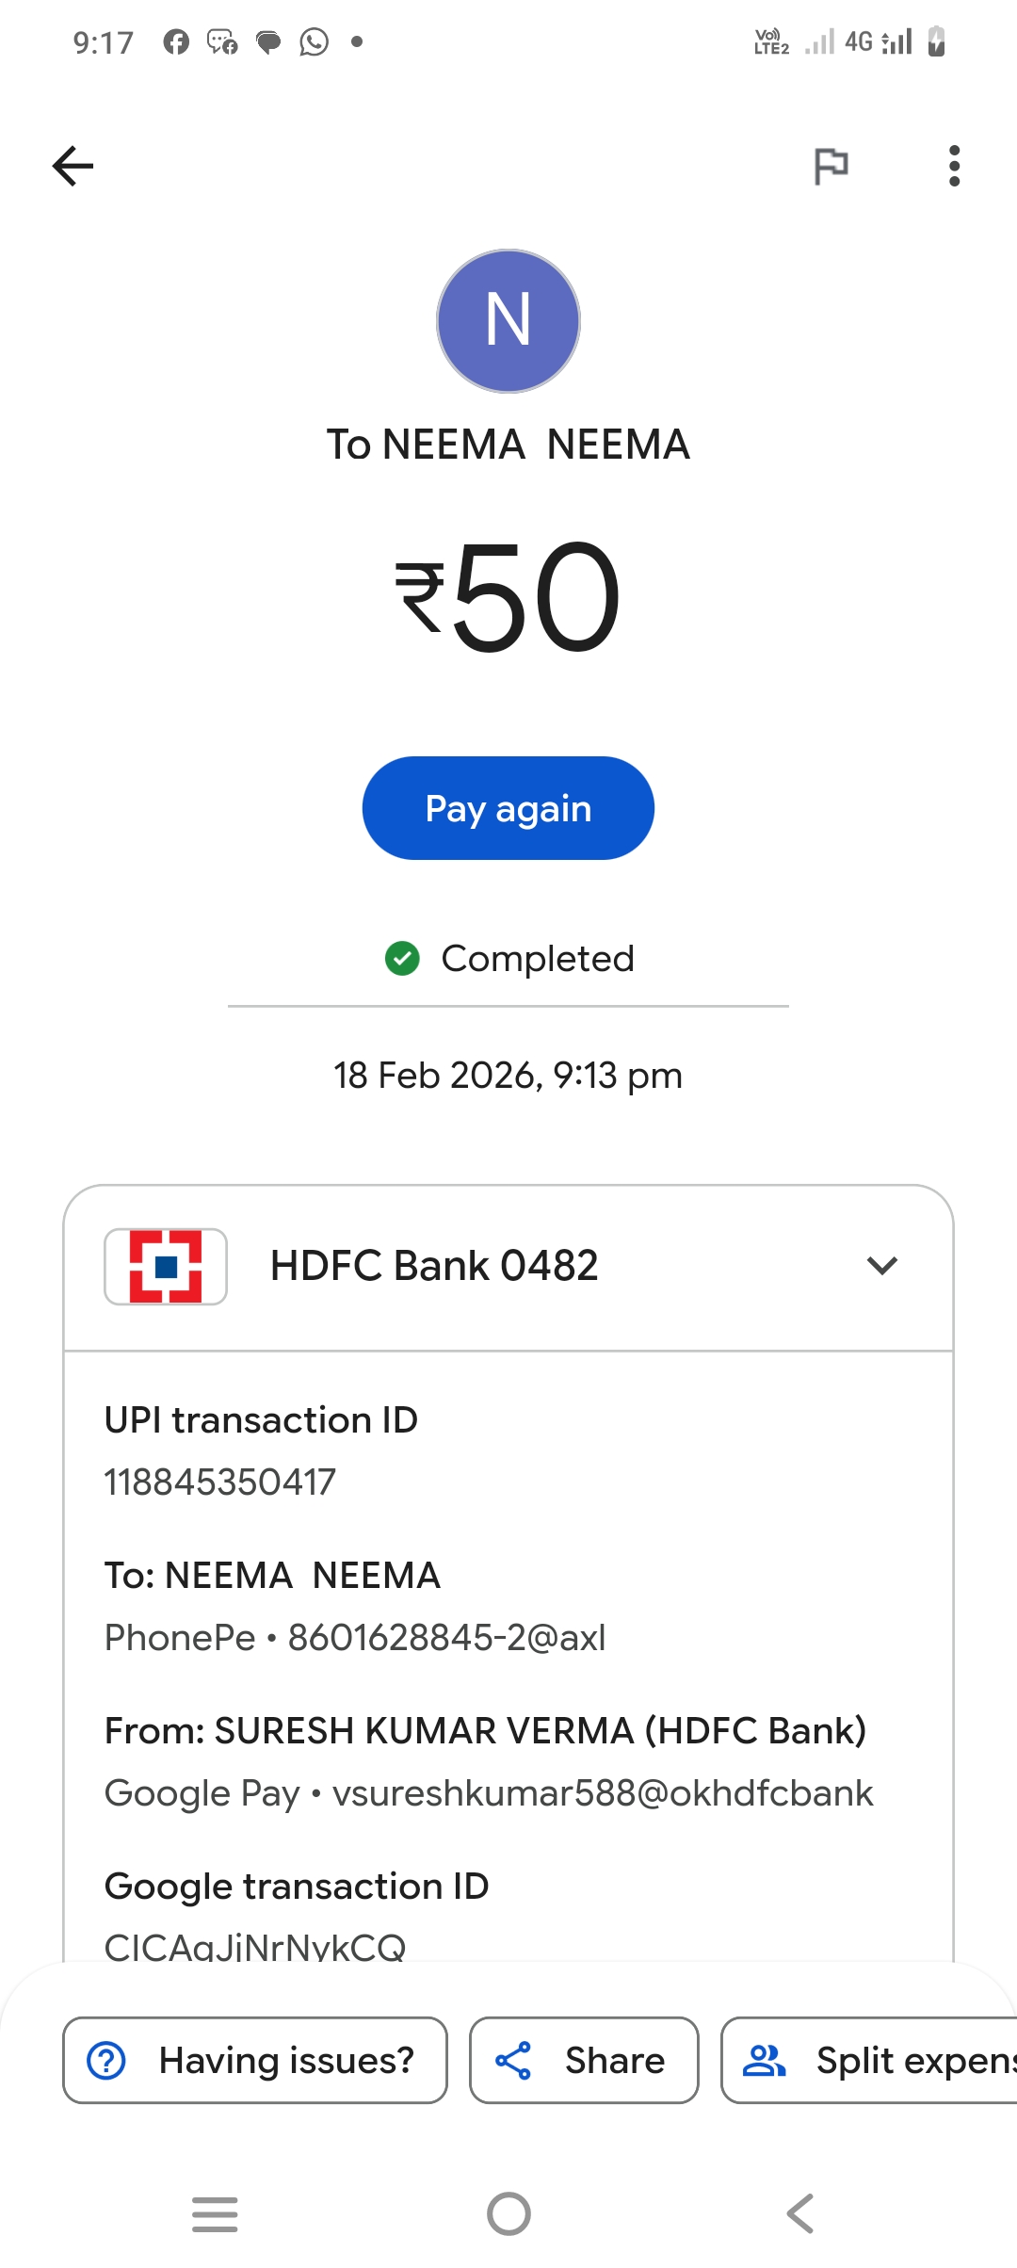
Task: Tap the back arrow at top left
Action: 73,167
